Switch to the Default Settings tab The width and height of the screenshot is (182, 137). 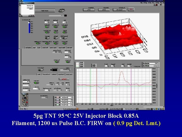(x=53, y=48)
